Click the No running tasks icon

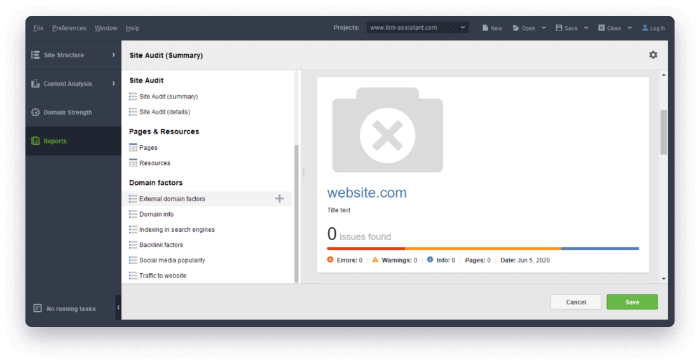click(x=38, y=308)
